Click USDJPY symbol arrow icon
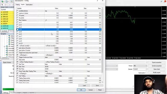Viewport: 167px width, 94px height. point(2,24)
